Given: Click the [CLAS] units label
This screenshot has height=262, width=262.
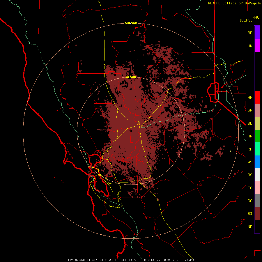Looking at the screenshot, I should click(x=246, y=20).
